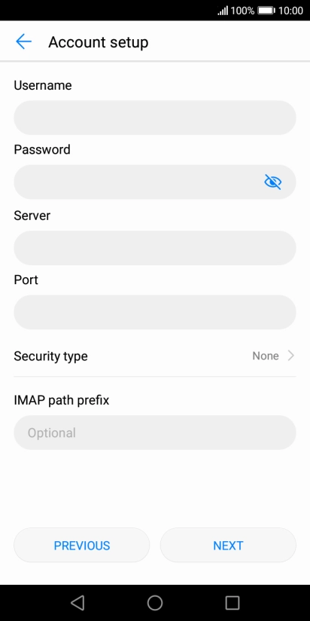Click the PREVIOUS button
The image size is (310, 621).
click(82, 546)
